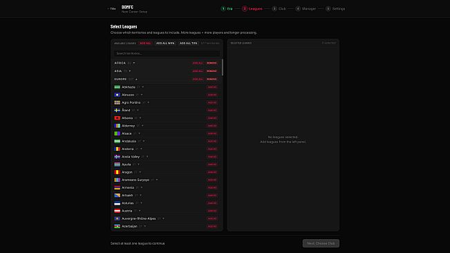Expand the Asia territory group
Screen dimensions: 450x253
pyautogui.click(x=130, y=71)
